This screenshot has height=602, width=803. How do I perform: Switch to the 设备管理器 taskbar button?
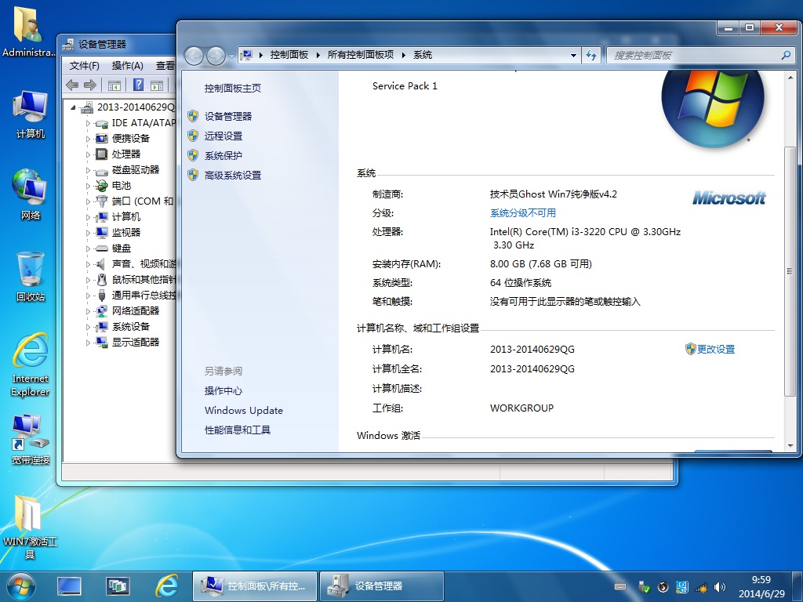click(382, 586)
